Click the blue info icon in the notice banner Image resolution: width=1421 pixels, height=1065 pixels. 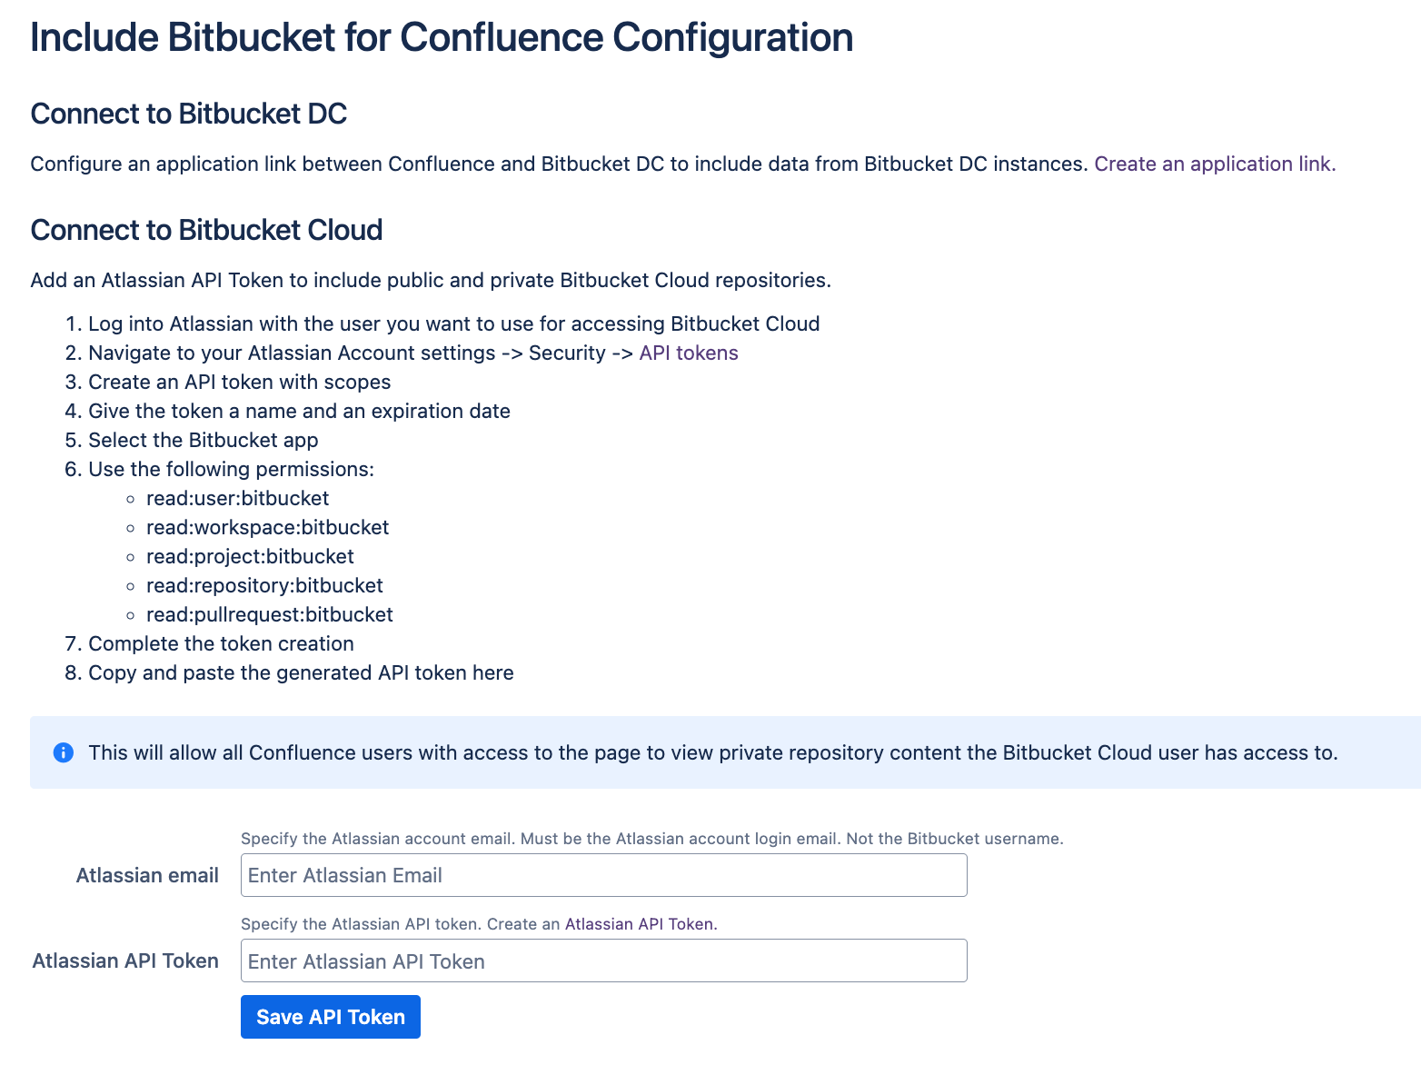pos(63,753)
